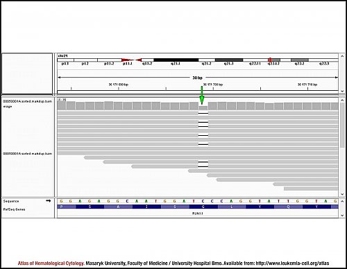Click the L amino acid block in RefSeq track

coord(232,207)
